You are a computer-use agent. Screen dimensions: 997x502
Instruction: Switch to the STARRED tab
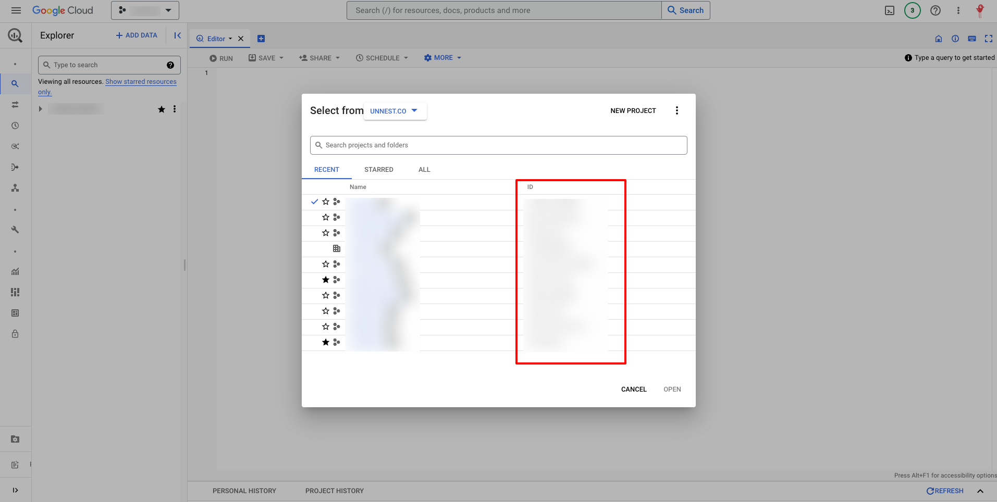coord(379,170)
